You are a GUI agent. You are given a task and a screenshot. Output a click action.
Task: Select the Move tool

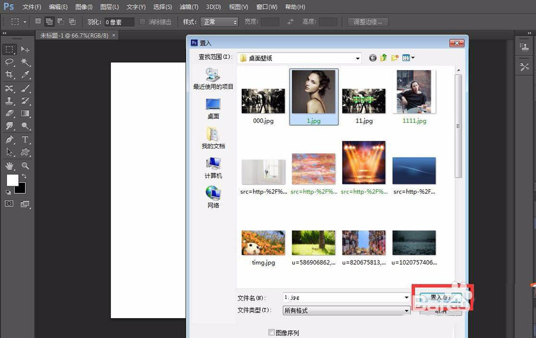tap(25, 50)
